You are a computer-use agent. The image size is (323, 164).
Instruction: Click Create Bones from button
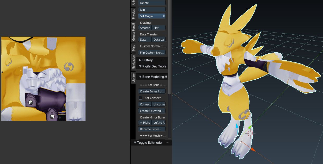152,91
